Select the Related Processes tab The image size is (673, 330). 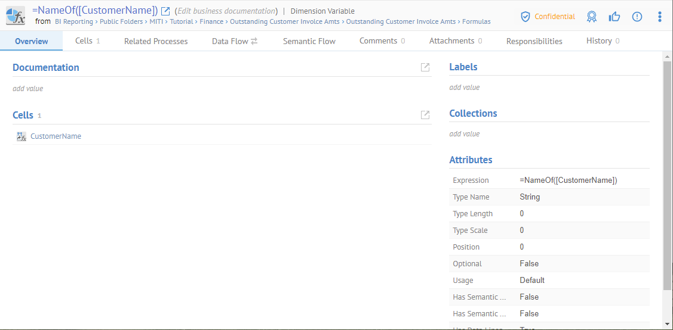pyautogui.click(x=156, y=41)
